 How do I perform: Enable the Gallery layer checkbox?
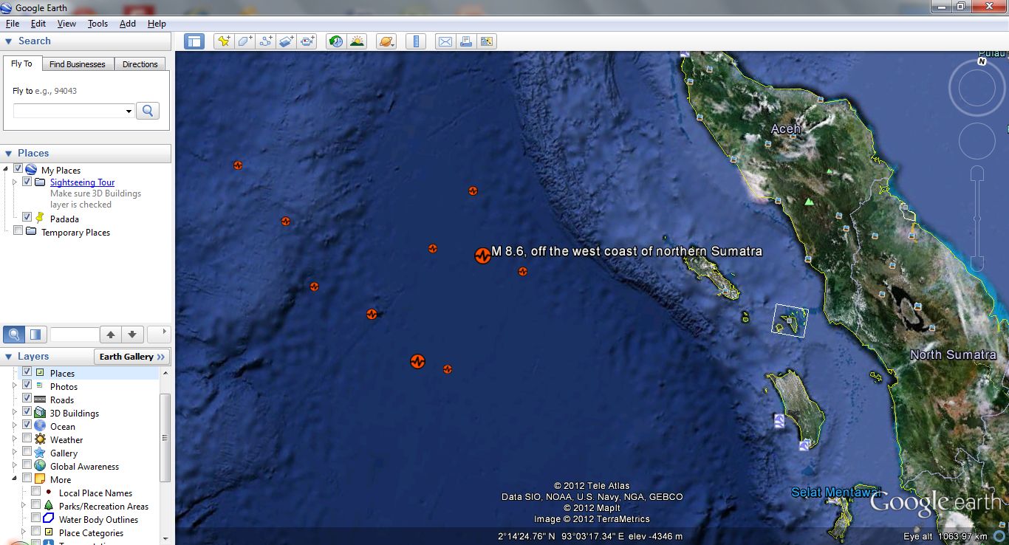pyautogui.click(x=27, y=452)
